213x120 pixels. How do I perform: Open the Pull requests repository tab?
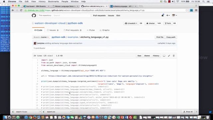pyautogui.click(x=73, y=30)
